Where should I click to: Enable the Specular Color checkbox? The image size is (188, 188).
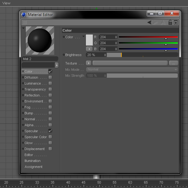click(50, 137)
